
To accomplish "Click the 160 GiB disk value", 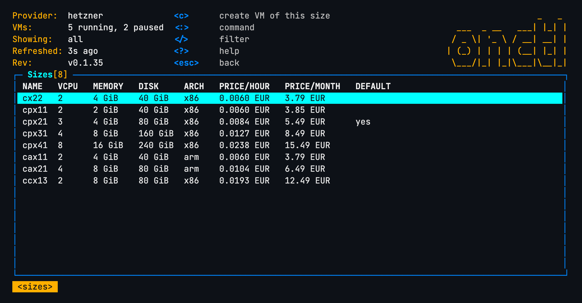I will (156, 134).
